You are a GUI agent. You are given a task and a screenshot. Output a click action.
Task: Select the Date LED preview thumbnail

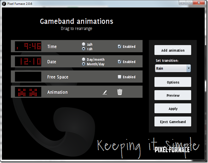point(28,61)
